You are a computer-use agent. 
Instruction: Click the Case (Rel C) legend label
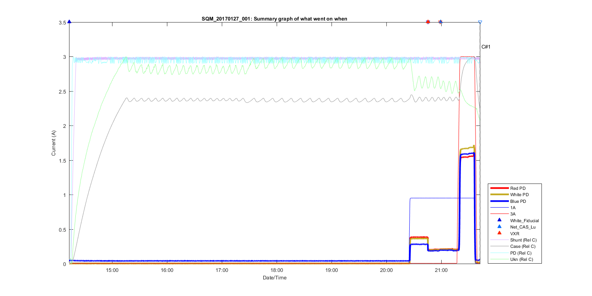(x=523, y=246)
